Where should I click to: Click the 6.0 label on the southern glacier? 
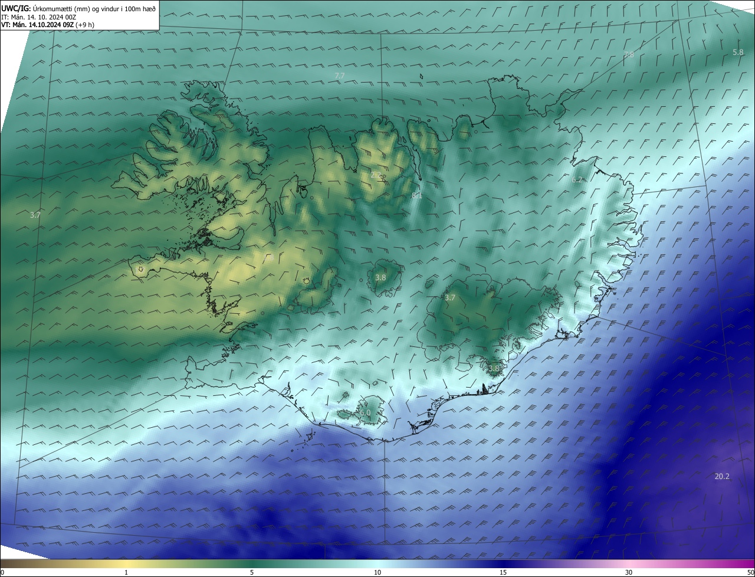point(366,413)
